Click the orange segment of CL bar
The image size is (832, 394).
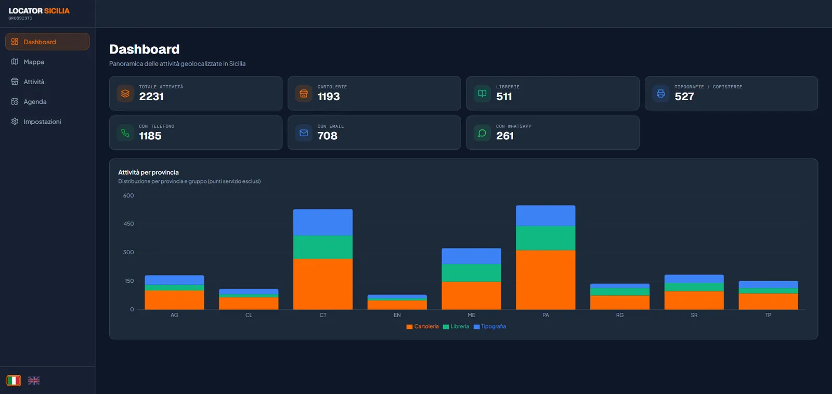(x=249, y=304)
